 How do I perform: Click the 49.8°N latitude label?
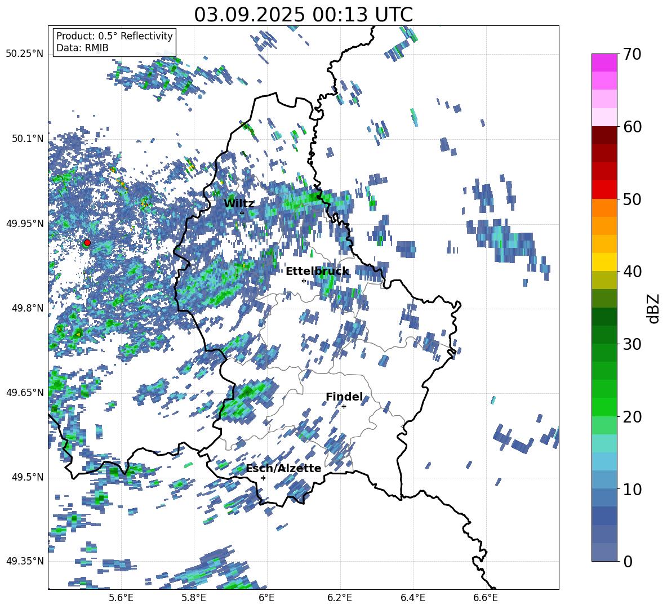coord(28,308)
